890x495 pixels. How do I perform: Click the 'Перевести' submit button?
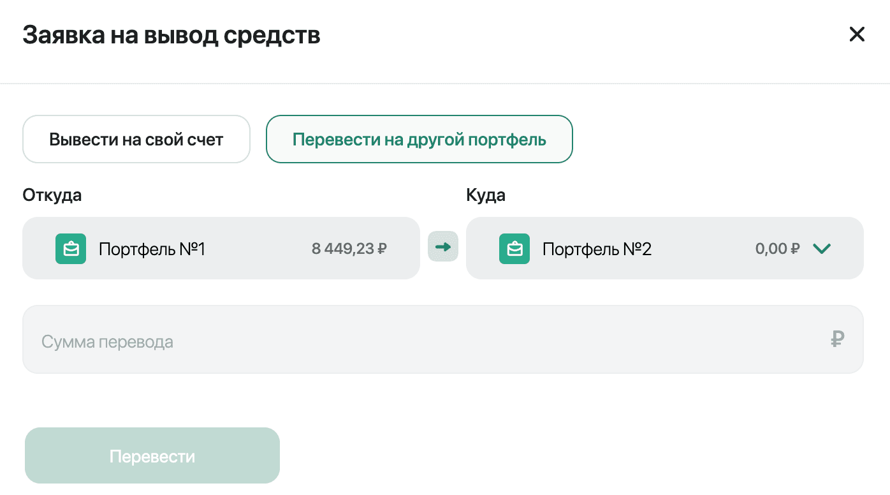[x=152, y=455]
